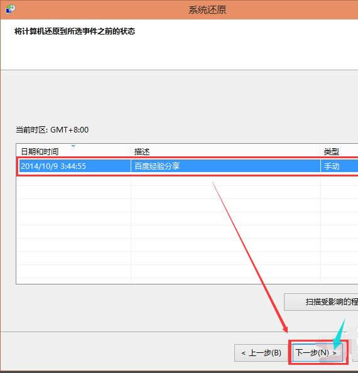The image size is (358, 373).
Task: Click divider between 描述 and 类型 headers
Action: [320, 151]
